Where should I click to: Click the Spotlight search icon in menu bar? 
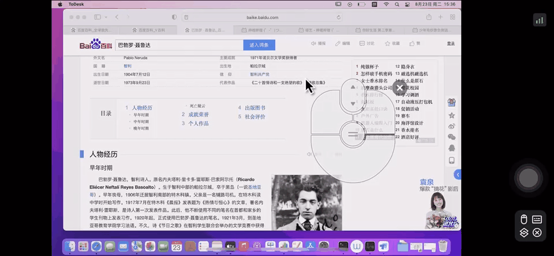[x=397, y=4]
